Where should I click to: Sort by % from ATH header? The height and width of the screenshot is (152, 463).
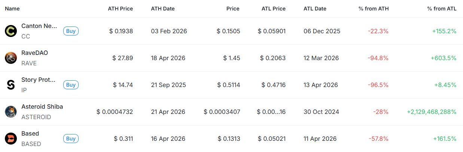(374, 9)
